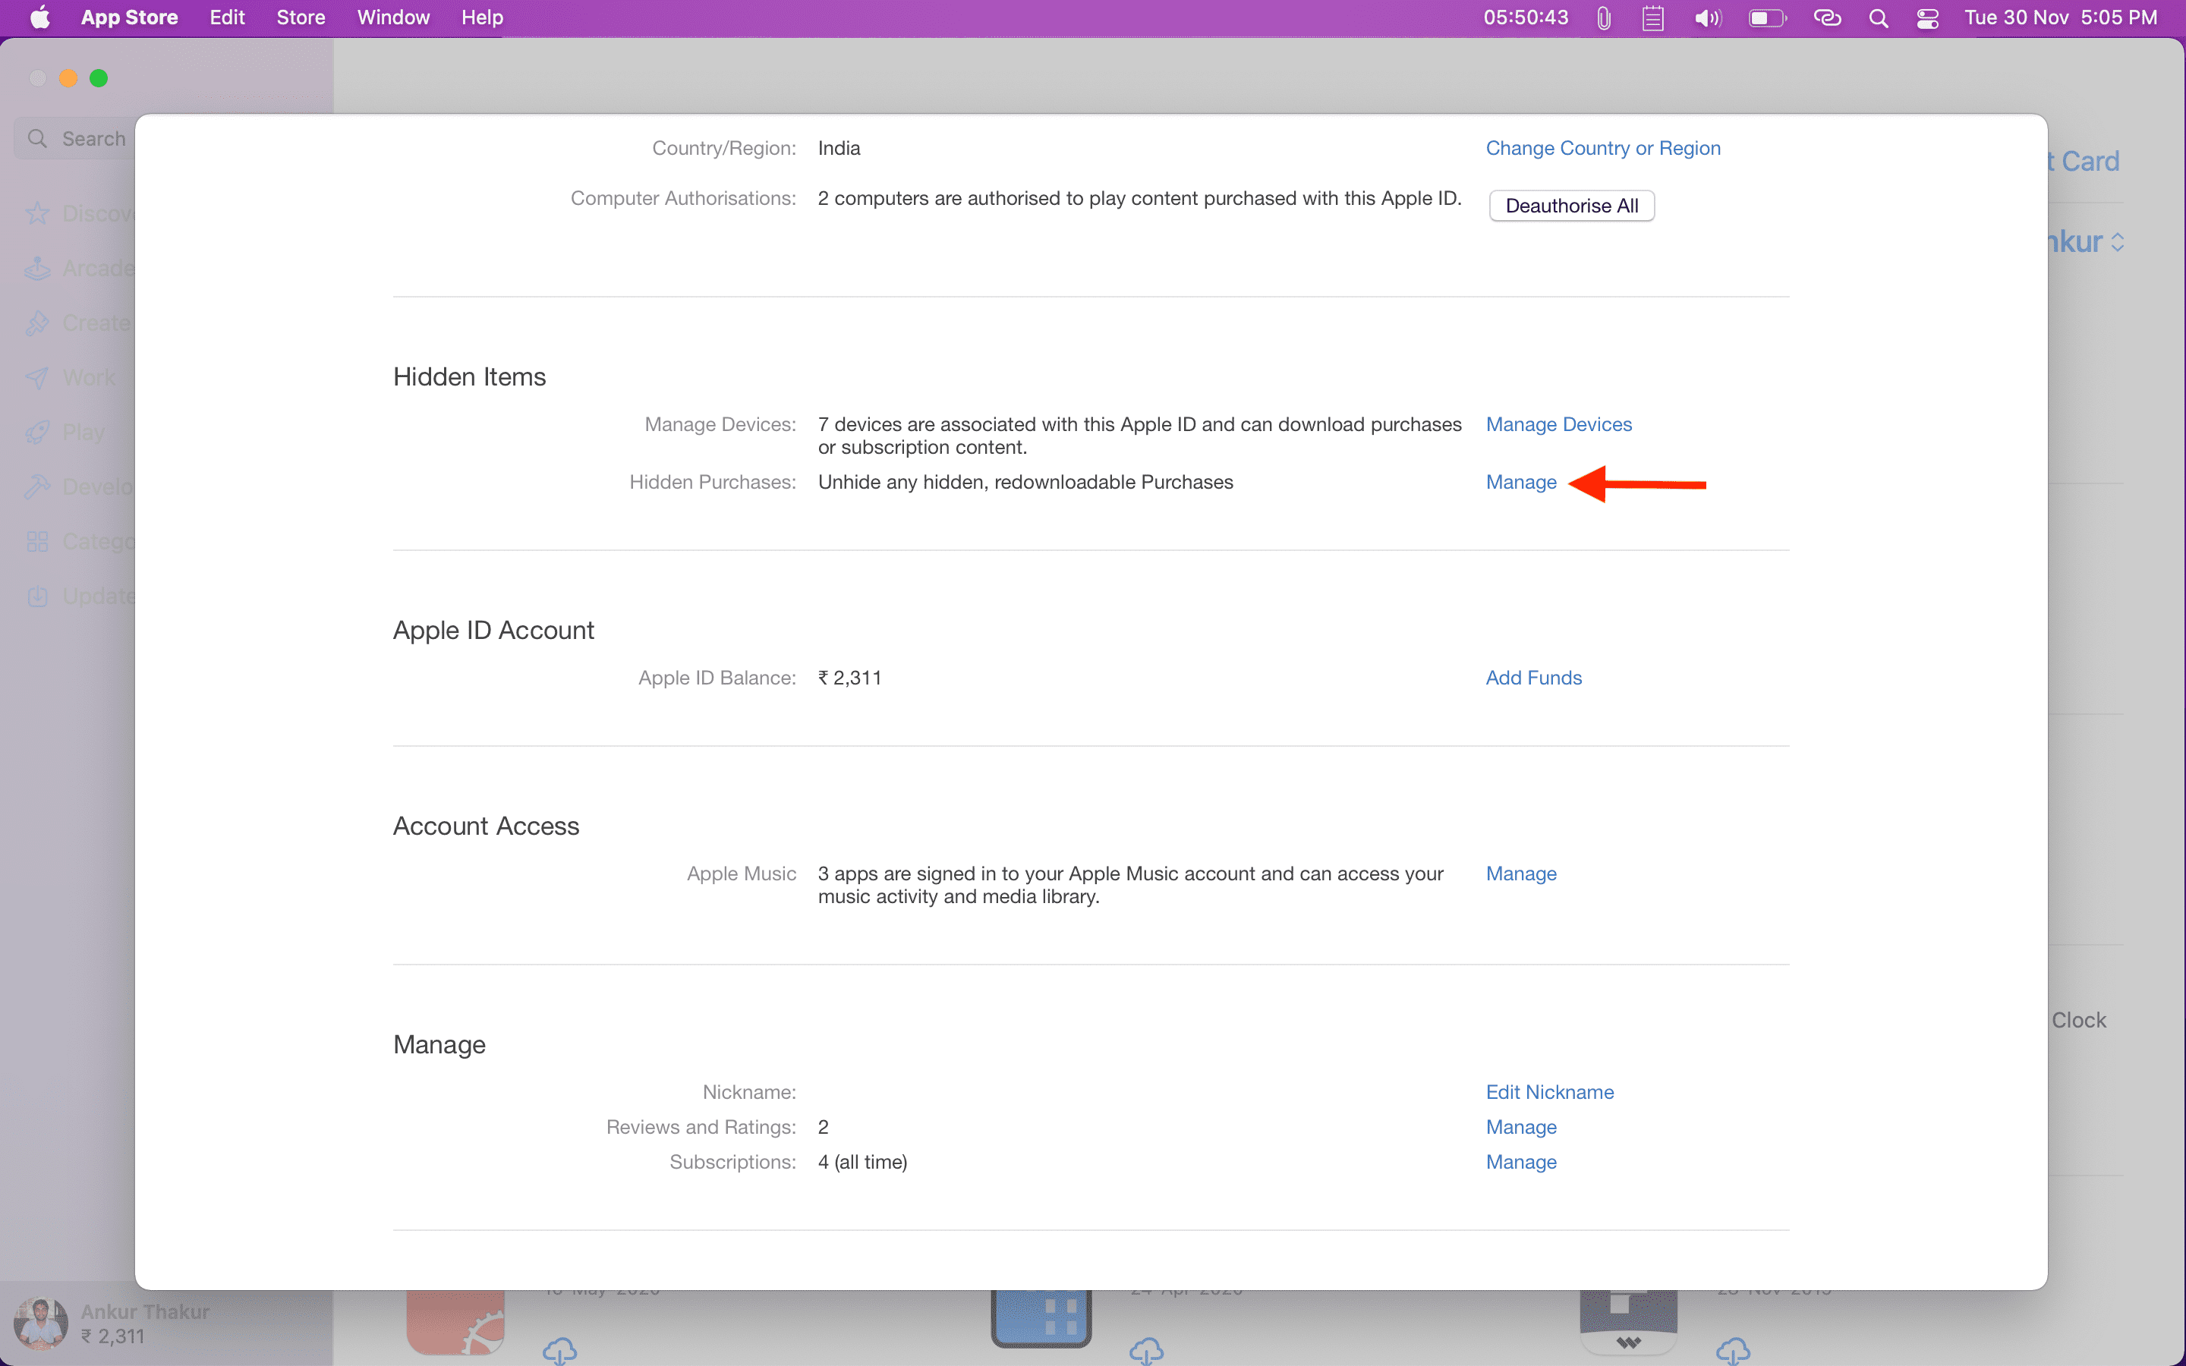
Task: Expand the account name dropdown chevrons
Action: [2118, 242]
